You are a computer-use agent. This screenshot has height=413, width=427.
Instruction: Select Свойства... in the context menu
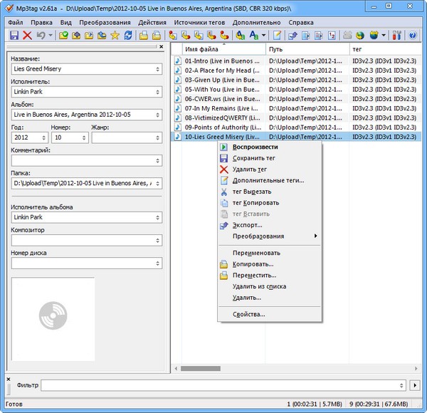[249, 314]
